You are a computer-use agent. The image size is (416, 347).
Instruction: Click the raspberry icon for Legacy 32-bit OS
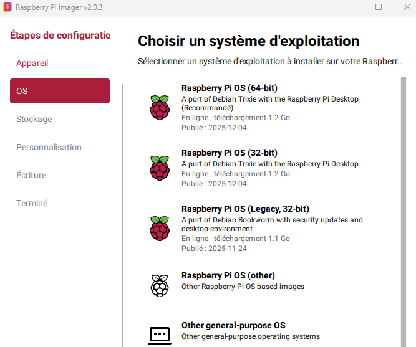click(x=160, y=229)
